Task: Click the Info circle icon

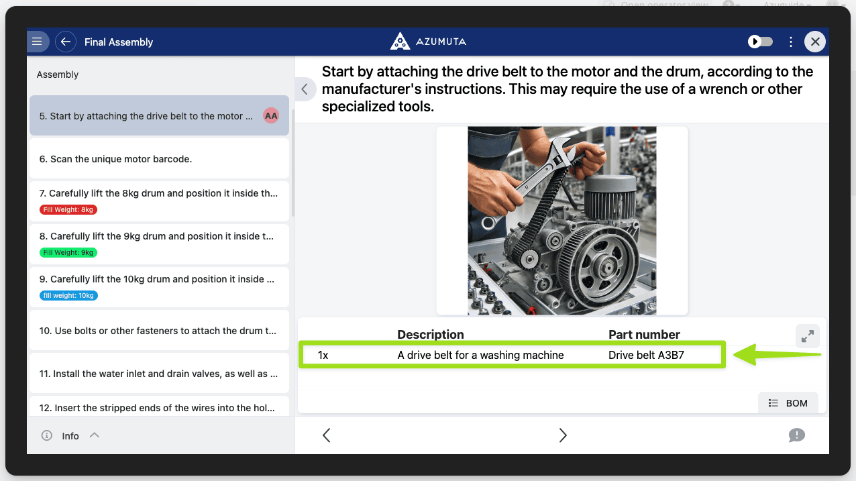Action: (47, 435)
